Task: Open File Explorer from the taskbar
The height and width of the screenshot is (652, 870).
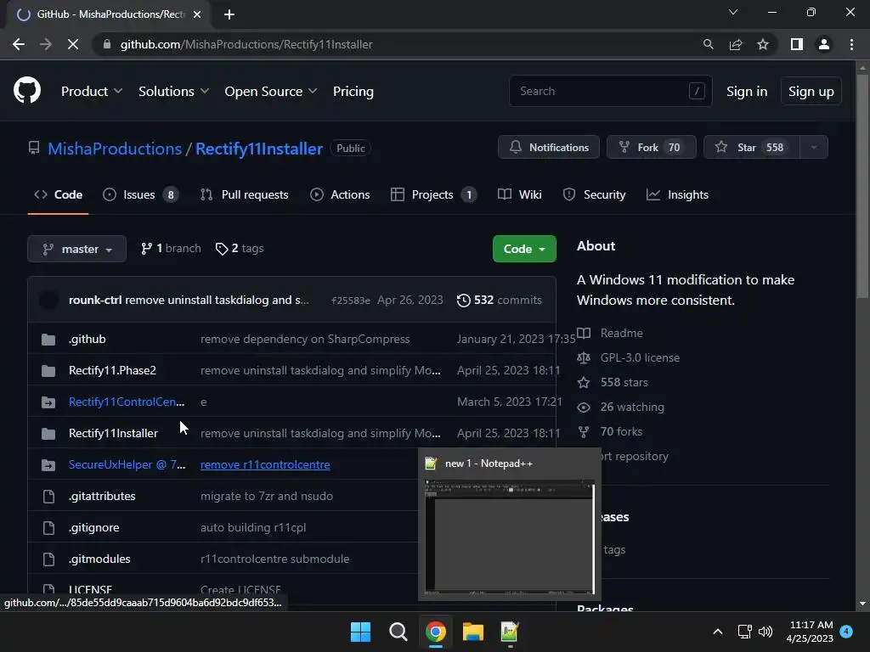Action: click(x=473, y=632)
